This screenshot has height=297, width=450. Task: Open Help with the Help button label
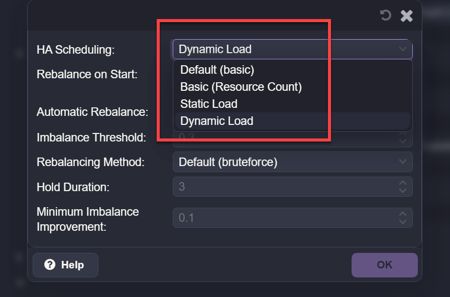[x=72, y=265]
